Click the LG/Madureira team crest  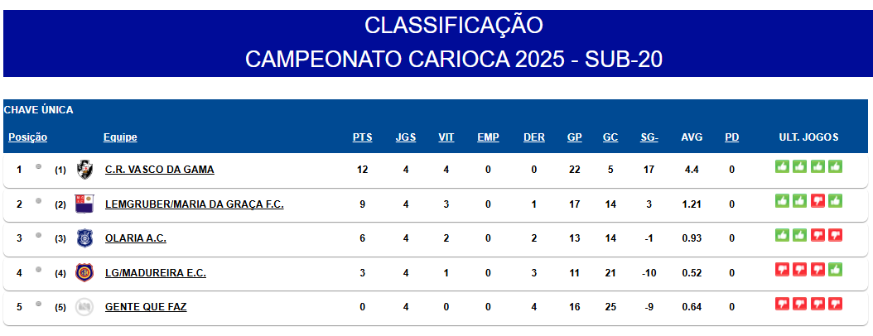click(x=84, y=272)
